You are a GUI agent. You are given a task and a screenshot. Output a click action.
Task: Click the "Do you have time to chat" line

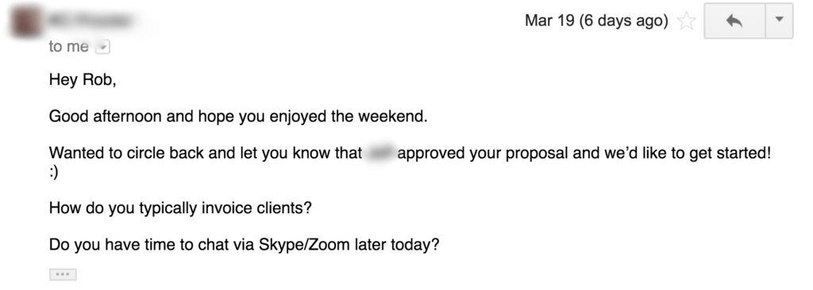point(245,244)
